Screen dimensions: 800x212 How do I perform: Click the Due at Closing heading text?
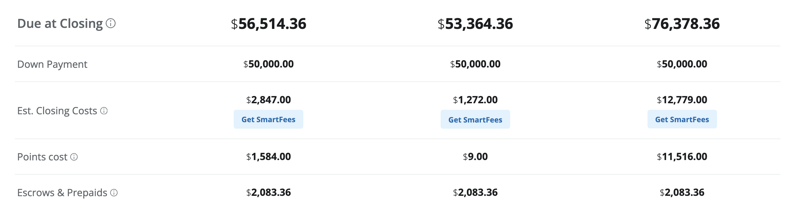click(x=60, y=24)
